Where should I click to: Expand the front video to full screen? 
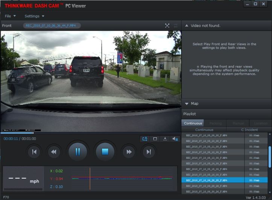(167, 26)
